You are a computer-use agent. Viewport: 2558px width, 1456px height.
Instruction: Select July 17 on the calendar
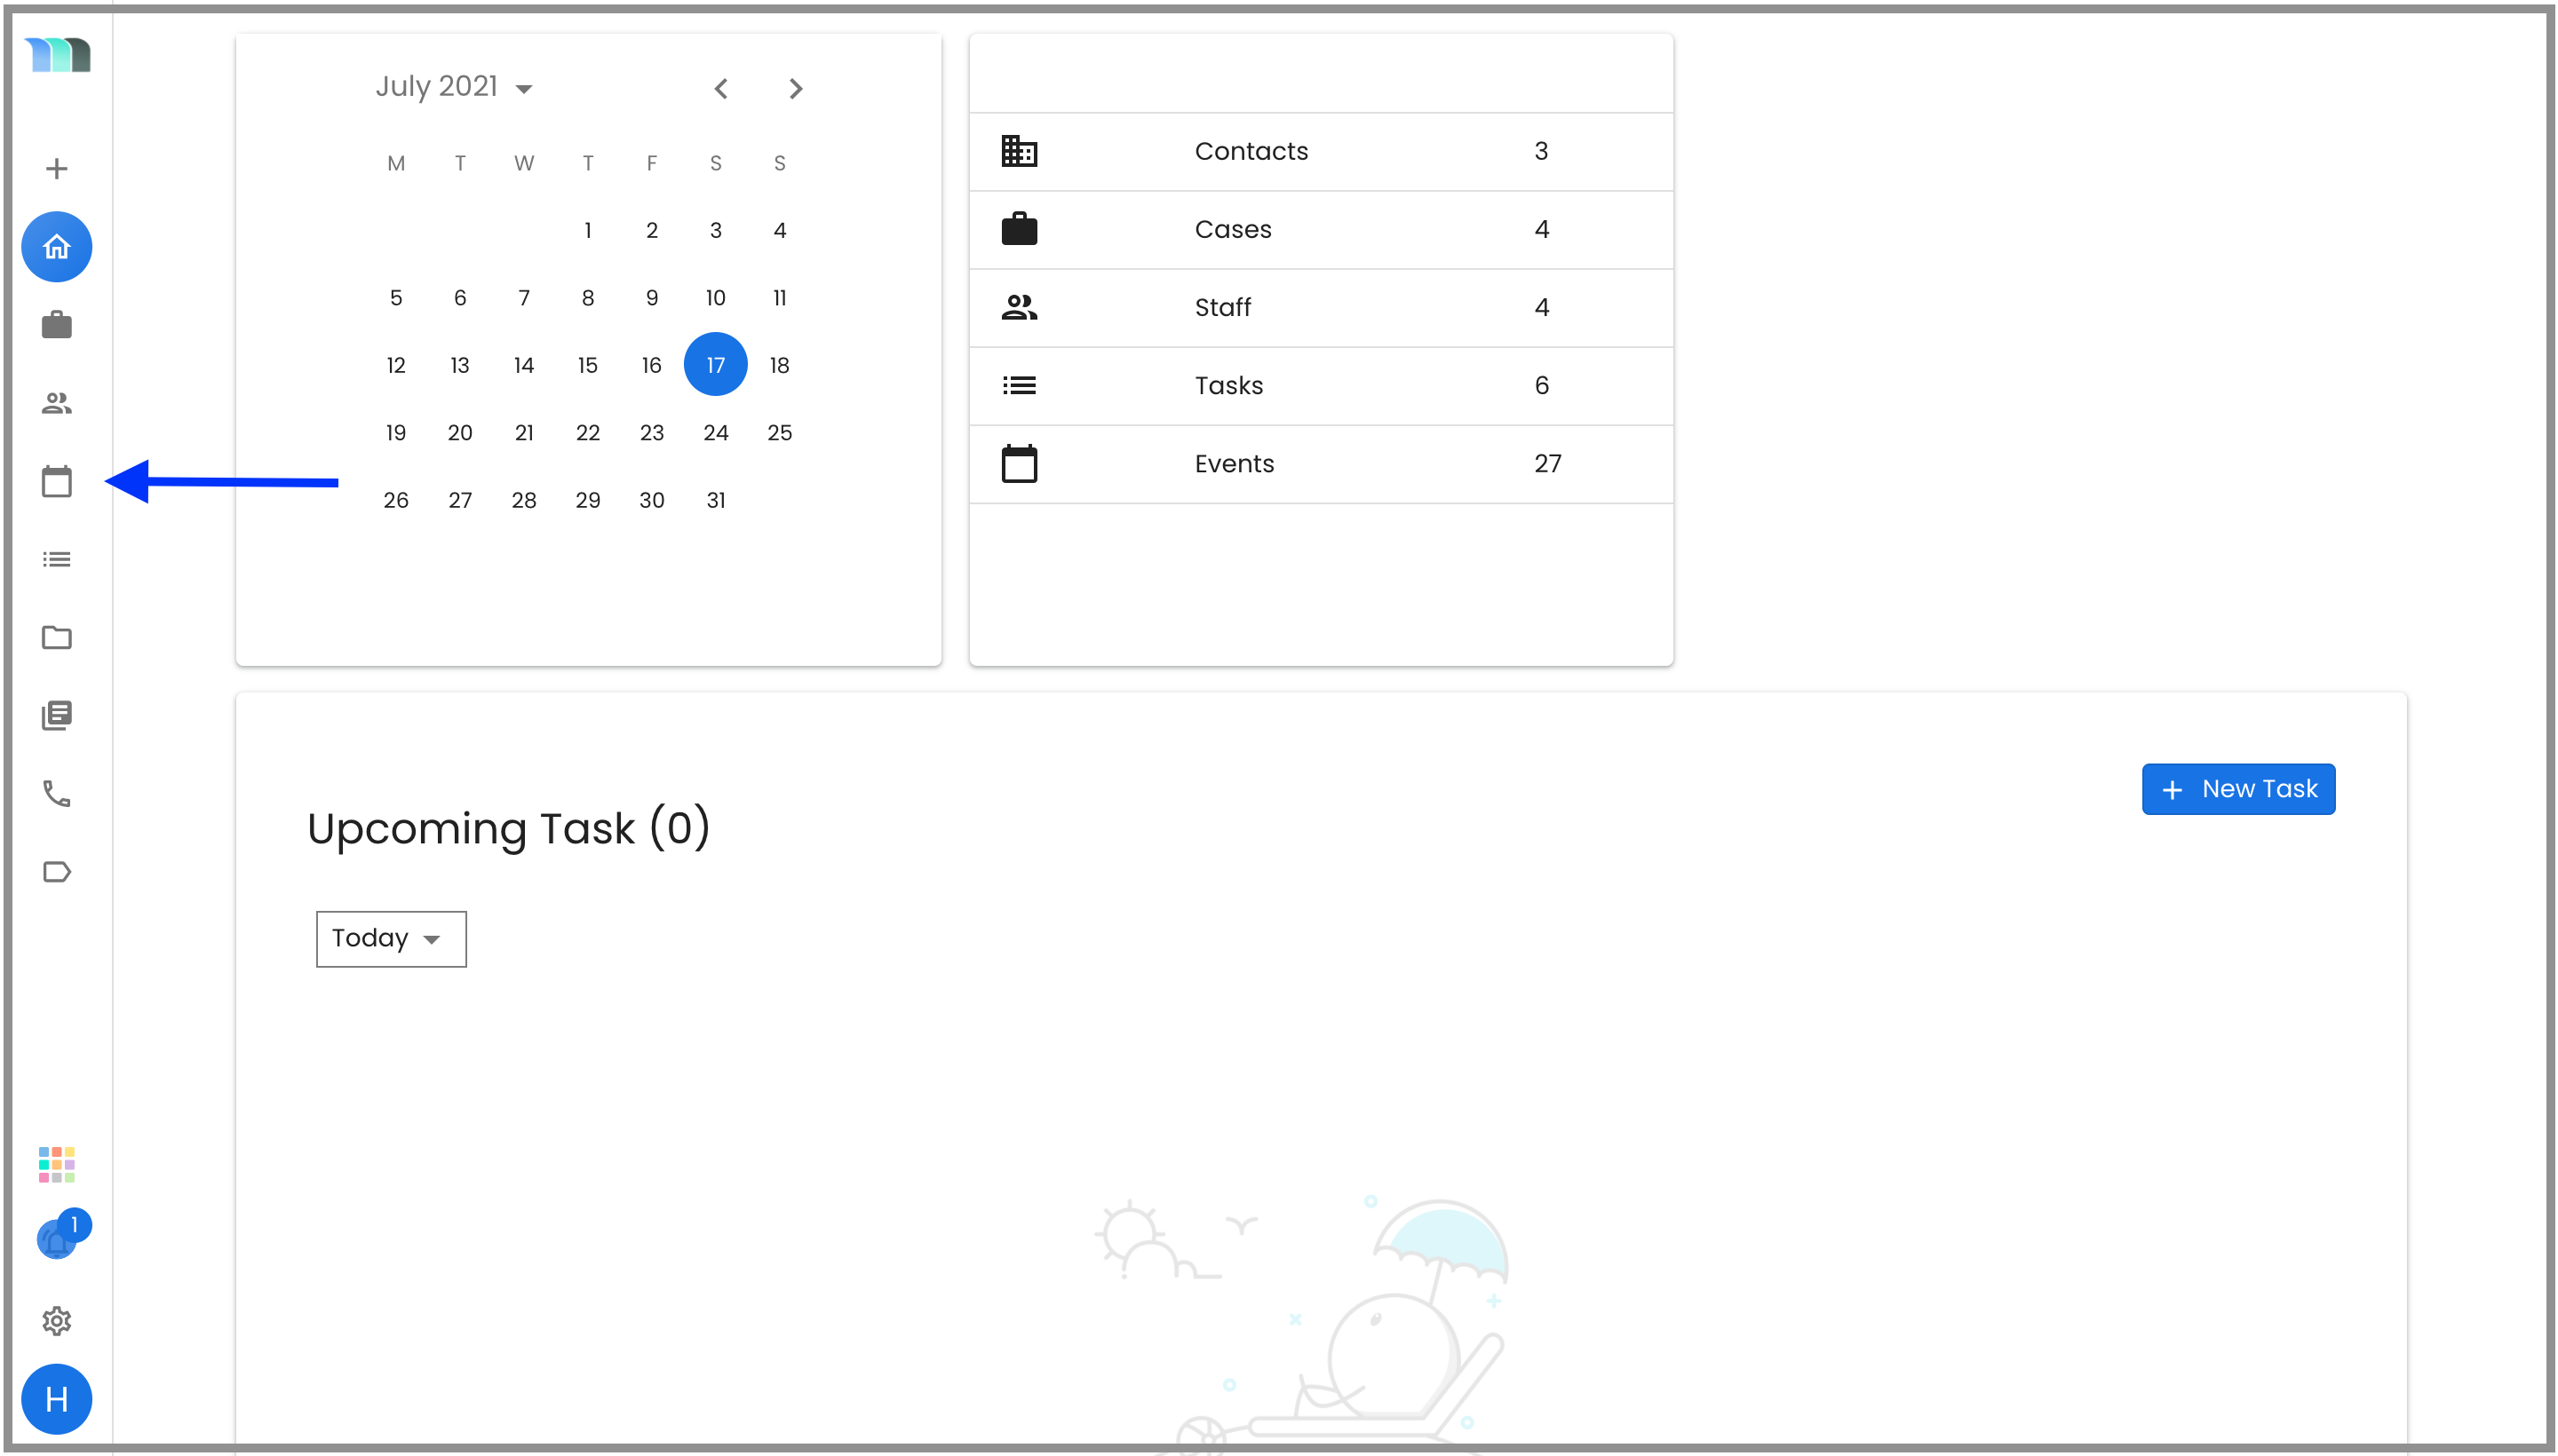717,364
